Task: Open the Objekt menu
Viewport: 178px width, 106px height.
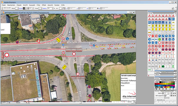Action: [x=19, y=5]
